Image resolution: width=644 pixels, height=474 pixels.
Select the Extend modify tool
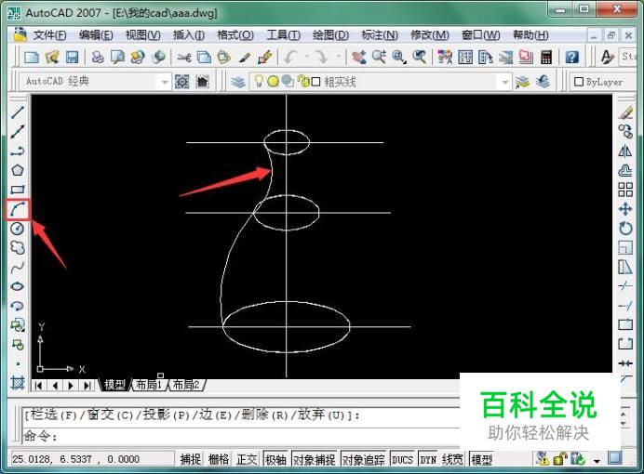625,306
